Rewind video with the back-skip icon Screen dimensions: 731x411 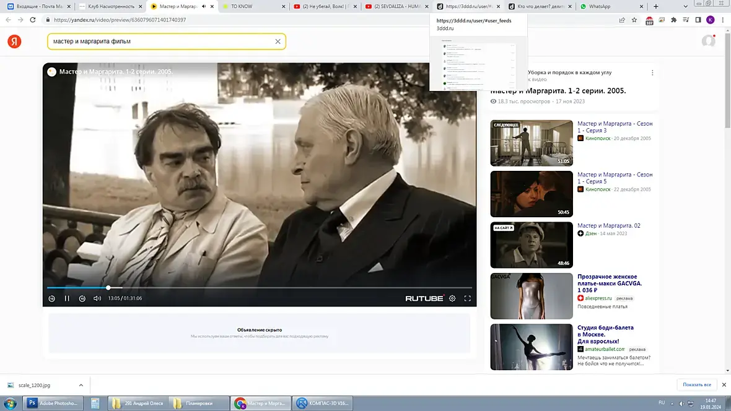point(52,298)
